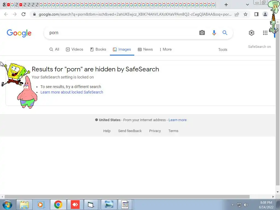This screenshot has width=280, height=210.
Task: Open Windows Explorer from the taskbar
Action: pyautogui.click(x=24, y=205)
